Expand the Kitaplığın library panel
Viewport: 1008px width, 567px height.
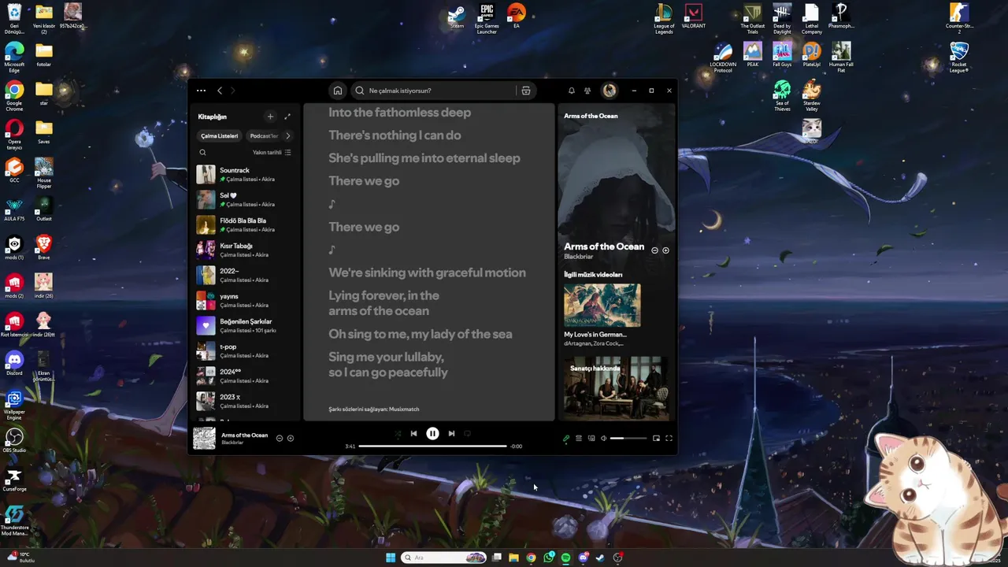(x=287, y=117)
